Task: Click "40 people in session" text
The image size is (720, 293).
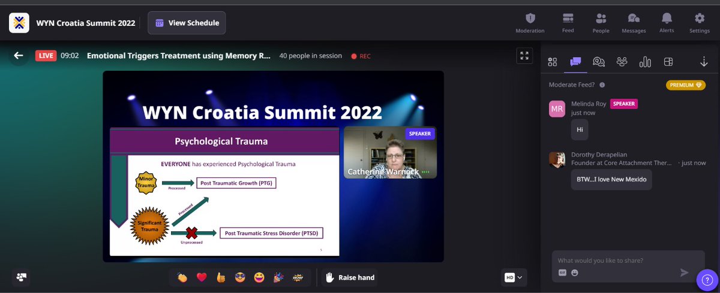Action: click(311, 56)
